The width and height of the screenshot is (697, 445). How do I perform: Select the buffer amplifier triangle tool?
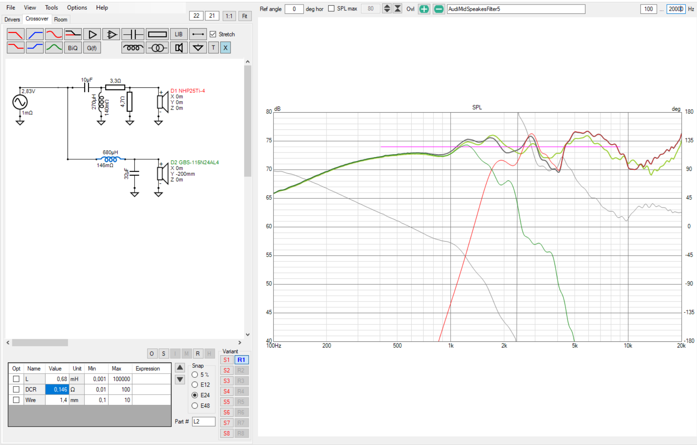[x=92, y=34]
